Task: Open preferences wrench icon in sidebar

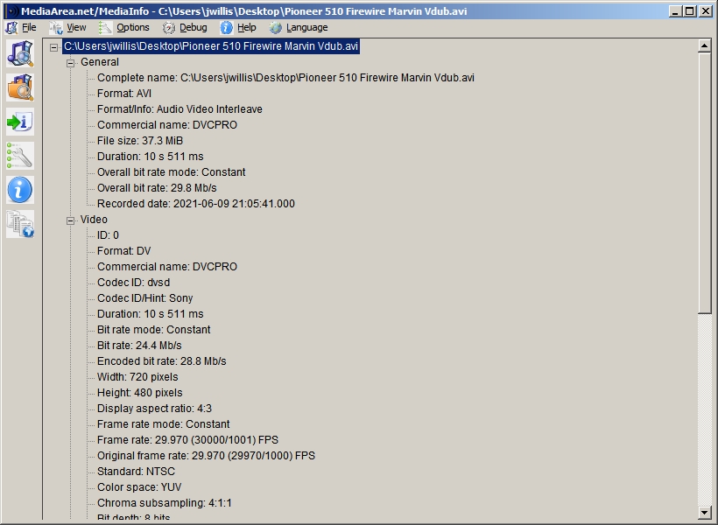Action: (20, 156)
